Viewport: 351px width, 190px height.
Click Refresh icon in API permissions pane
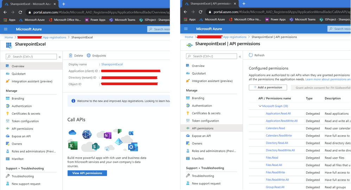[x=251, y=55]
